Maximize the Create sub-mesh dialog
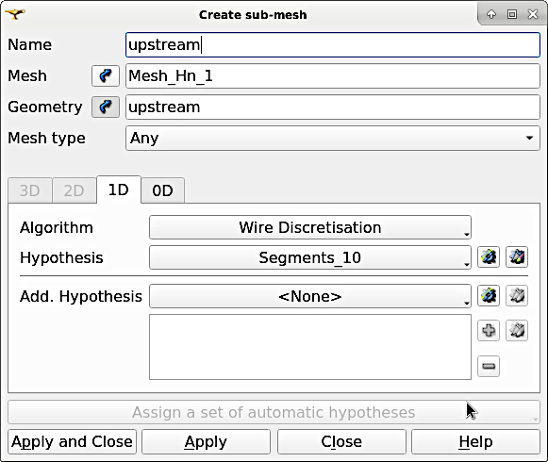 click(x=512, y=14)
